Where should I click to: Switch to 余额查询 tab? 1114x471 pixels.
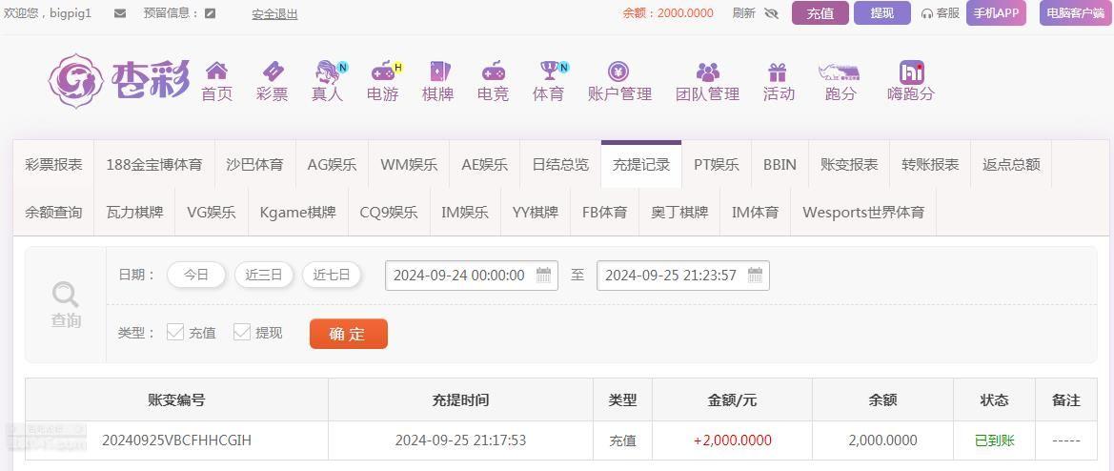pos(53,213)
